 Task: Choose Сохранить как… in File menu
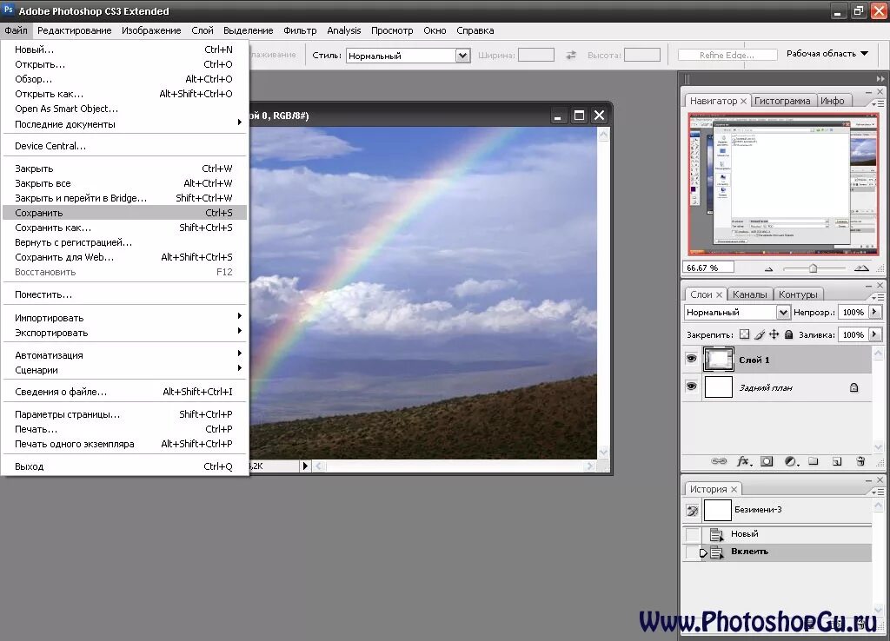click(124, 228)
